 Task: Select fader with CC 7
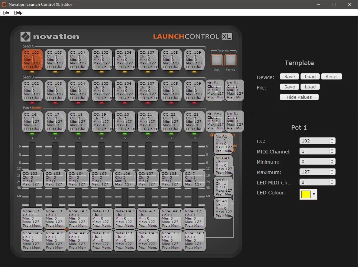pyautogui.click(x=194, y=179)
